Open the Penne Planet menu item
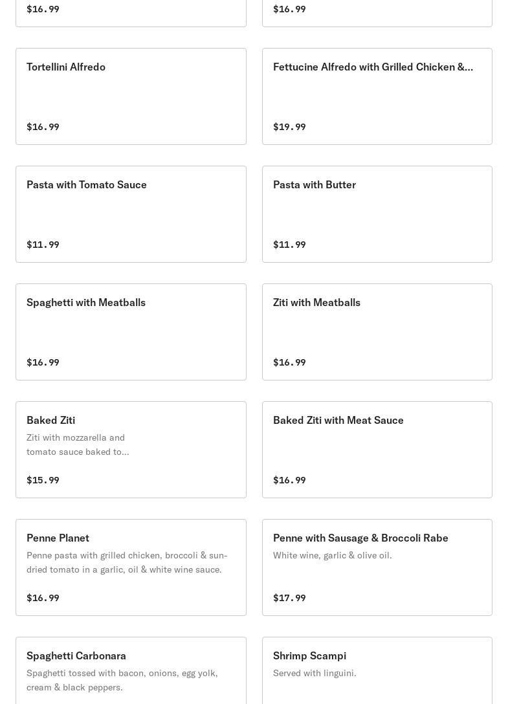This screenshot has height=704, width=508. [58, 538]
